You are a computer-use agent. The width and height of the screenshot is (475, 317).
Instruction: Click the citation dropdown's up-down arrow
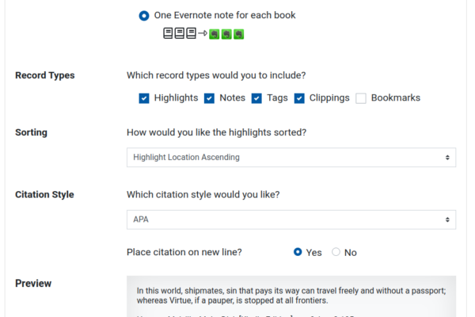(447, 220)
